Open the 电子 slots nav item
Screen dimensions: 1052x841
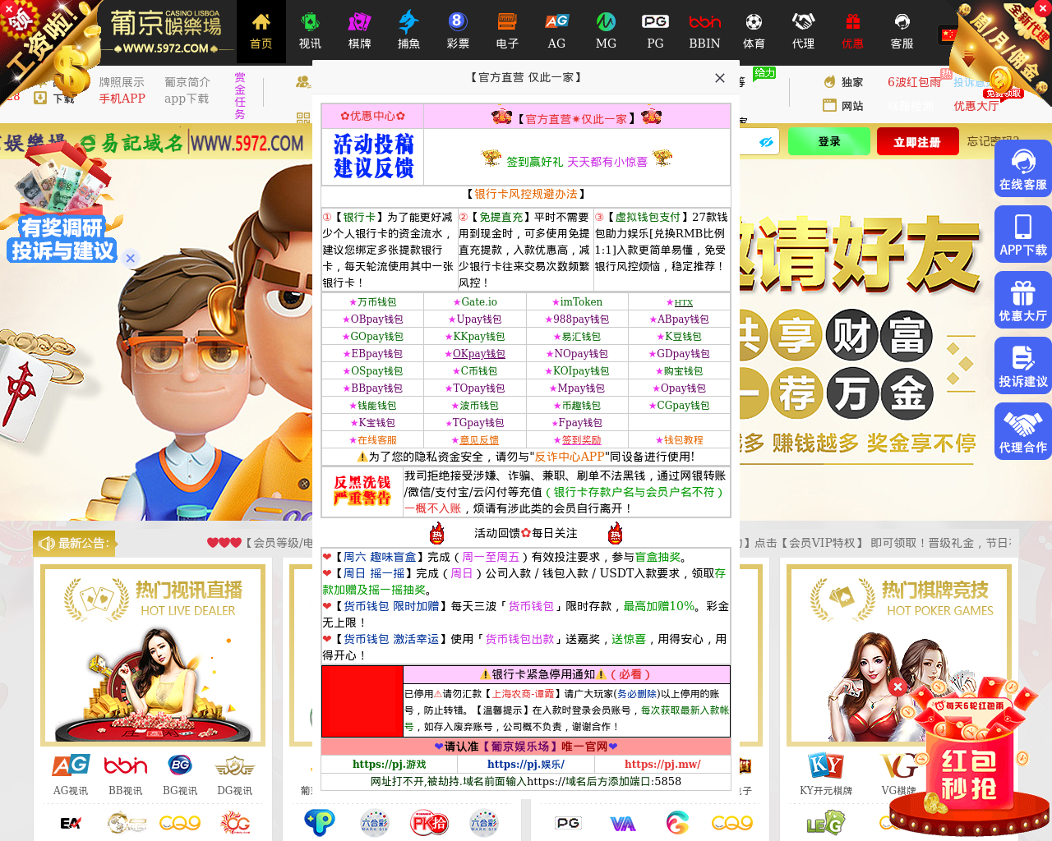click(507, 31)
